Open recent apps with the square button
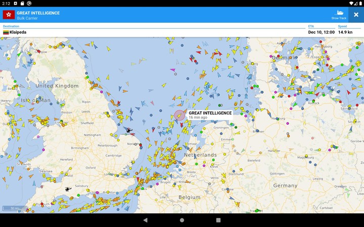Image resolution: width=364 pixels, height=227 pixels. tap(218, 220)
